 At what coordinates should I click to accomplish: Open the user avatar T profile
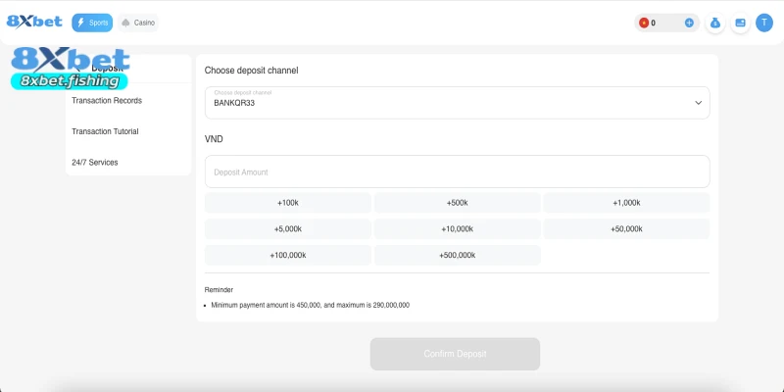coord(764,23)
